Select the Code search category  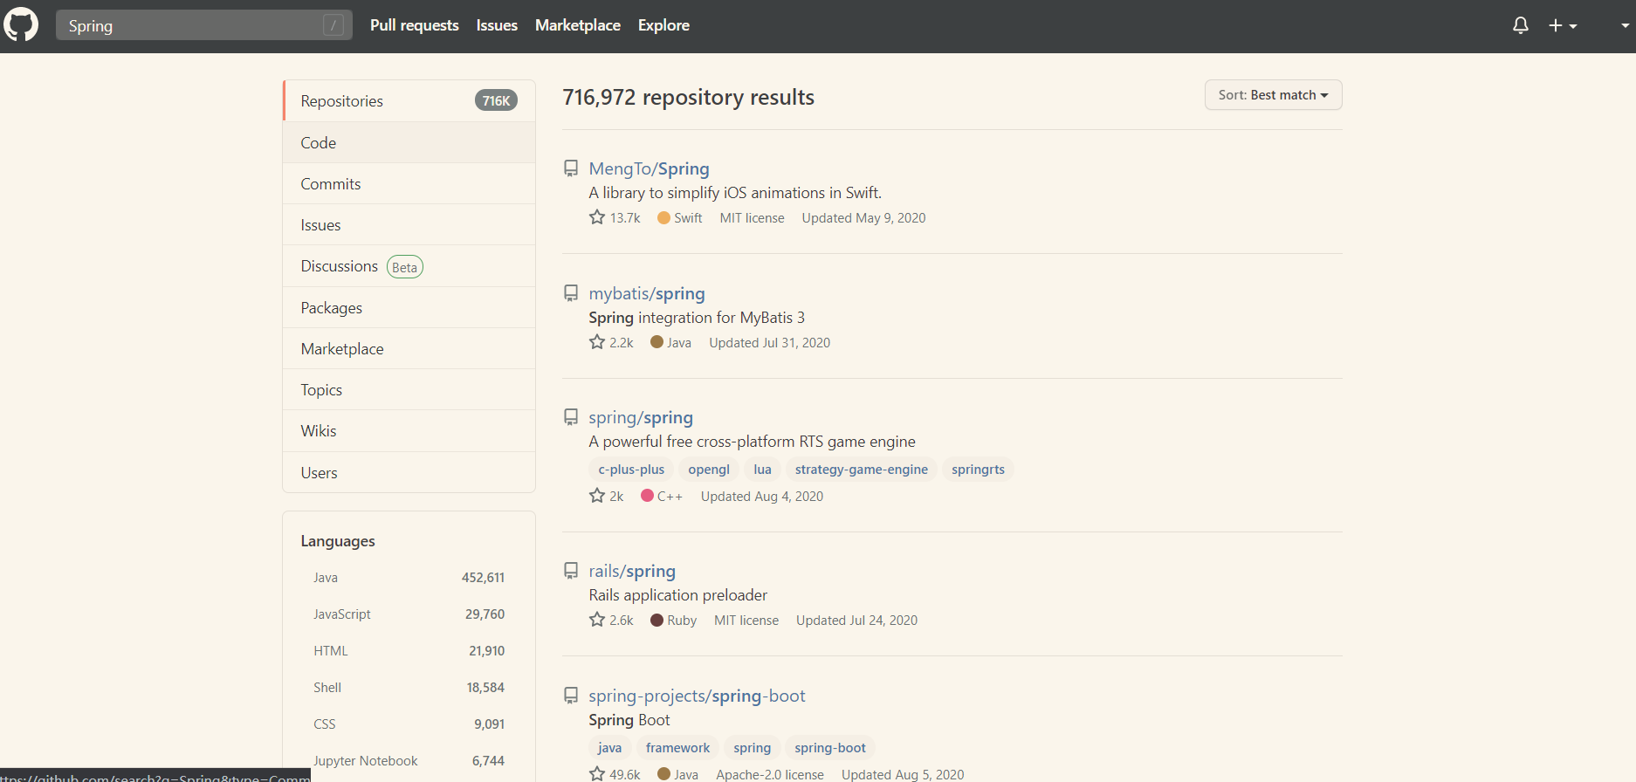(x=409, y=142)
